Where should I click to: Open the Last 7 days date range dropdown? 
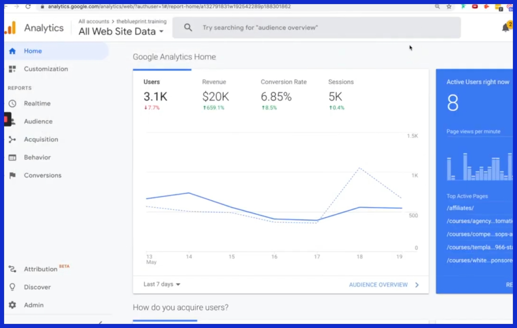[162, 284]
